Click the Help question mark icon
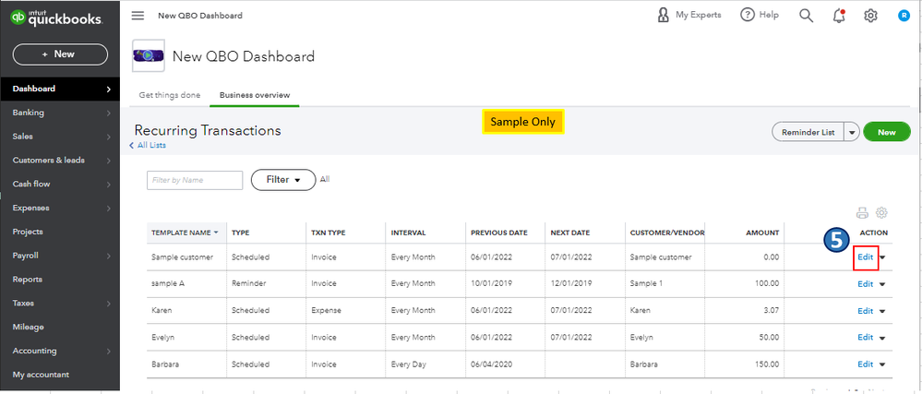This screenshot has height=394, width=922. (x=748, y=16)
